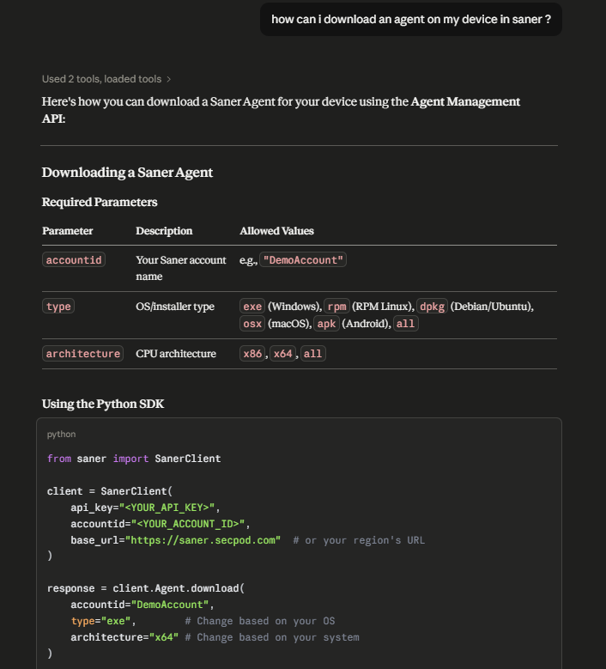Click the 'exe' Windows installer tag
606x669 pixels.
(252, 307)
